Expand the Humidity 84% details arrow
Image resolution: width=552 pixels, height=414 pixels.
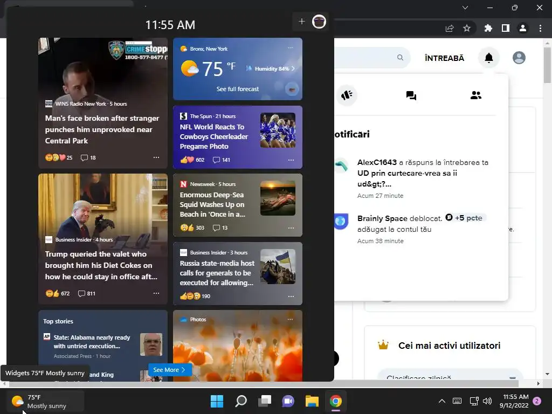click(x=293, y=68)
